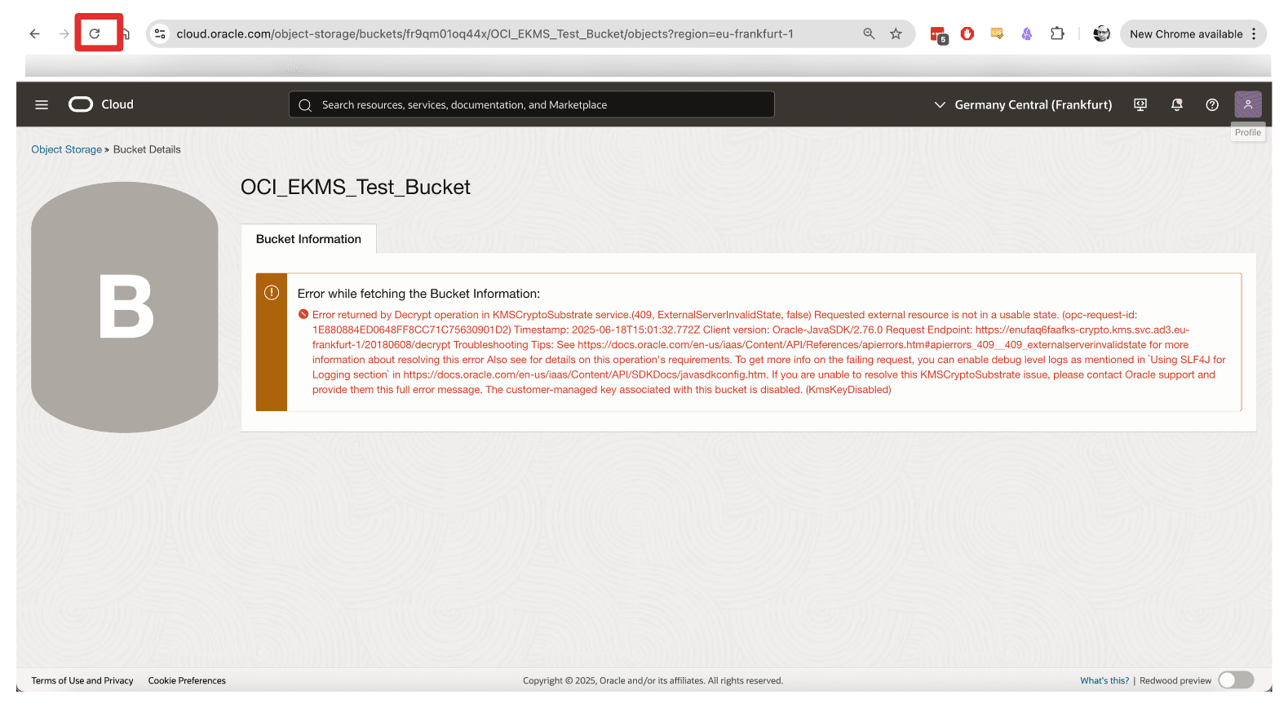Click the What's this? link
The image size is (1288, 708).
click(x=1104, y=680)
